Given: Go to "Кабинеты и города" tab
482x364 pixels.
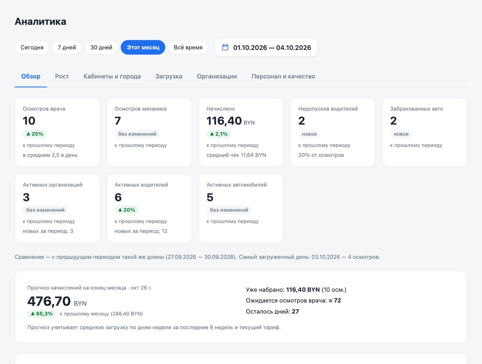Looking at the screenshot, I should pyautogui.click(x=112, y=76).
